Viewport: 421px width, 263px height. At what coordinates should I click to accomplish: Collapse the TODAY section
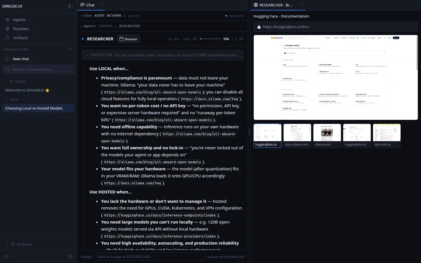pyautogui.click(x=13, y=100)
